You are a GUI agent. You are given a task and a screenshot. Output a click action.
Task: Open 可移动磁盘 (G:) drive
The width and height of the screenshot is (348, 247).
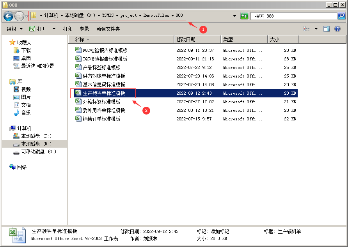click(39, 152)
